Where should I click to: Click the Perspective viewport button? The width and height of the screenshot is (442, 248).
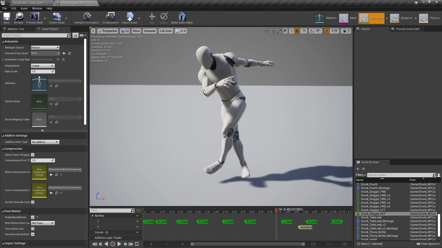tap(107, 31)
